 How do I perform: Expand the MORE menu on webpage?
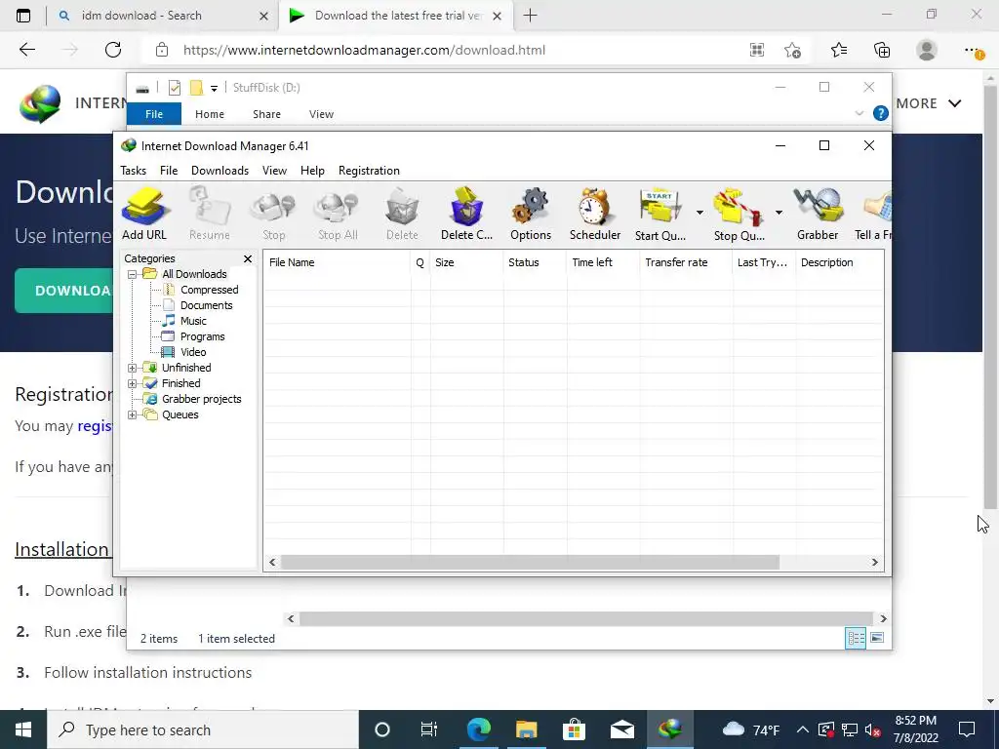point(929,103)
